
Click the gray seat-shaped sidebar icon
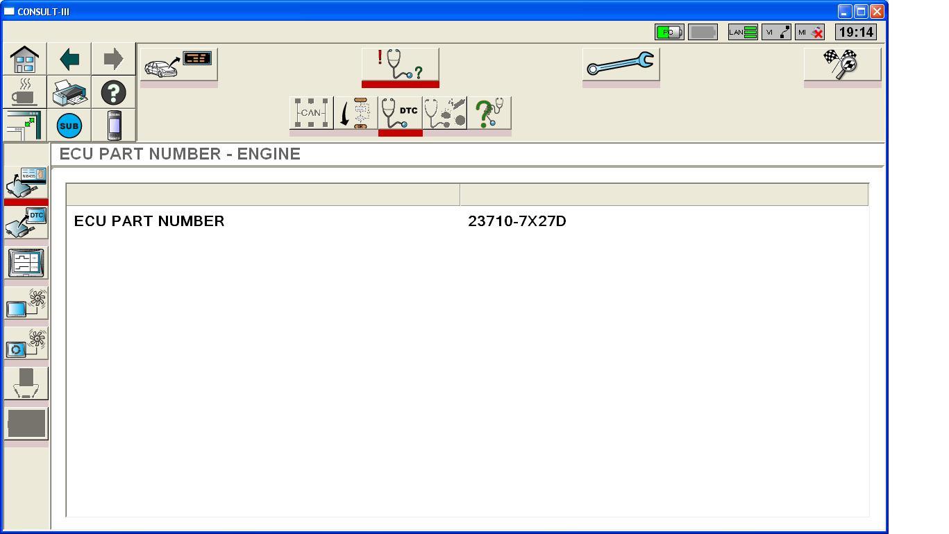click(26, 383)
